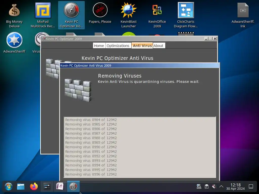Viewport: 259px width, 194px height.
Task: Open Big Money Deluxe desktop icon
Action: [x=14, y=15]
